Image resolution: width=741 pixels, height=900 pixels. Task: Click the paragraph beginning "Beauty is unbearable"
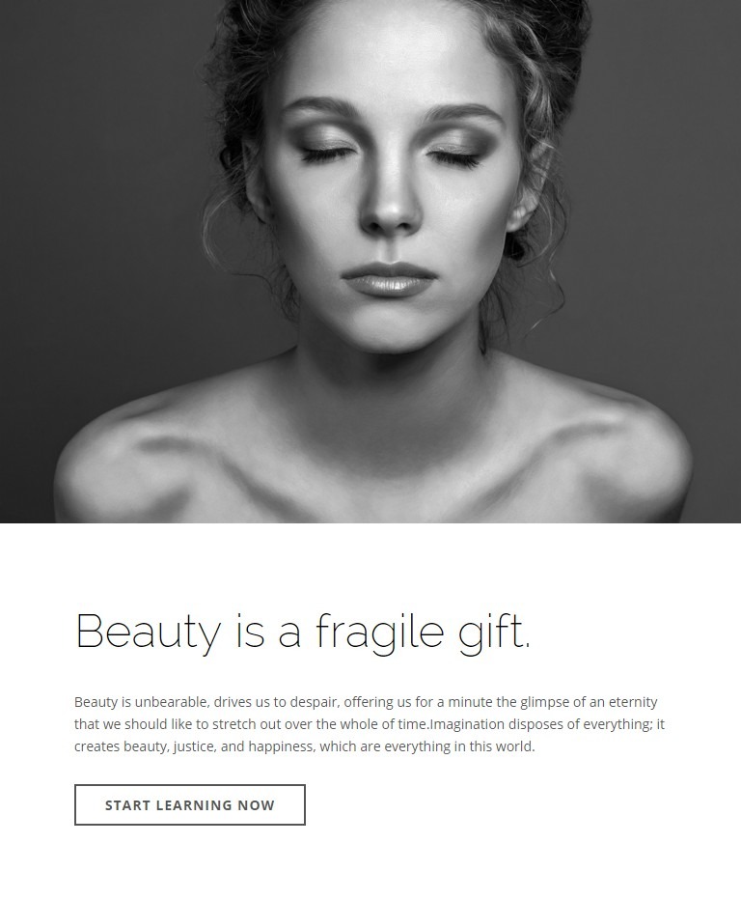[x=370, y=724]
